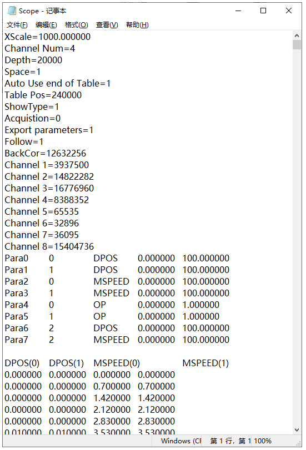Click the Windows line-ending status bar field
Image resolution: width=306 pixels, height=450 pixels.
[x=181, y=441]
